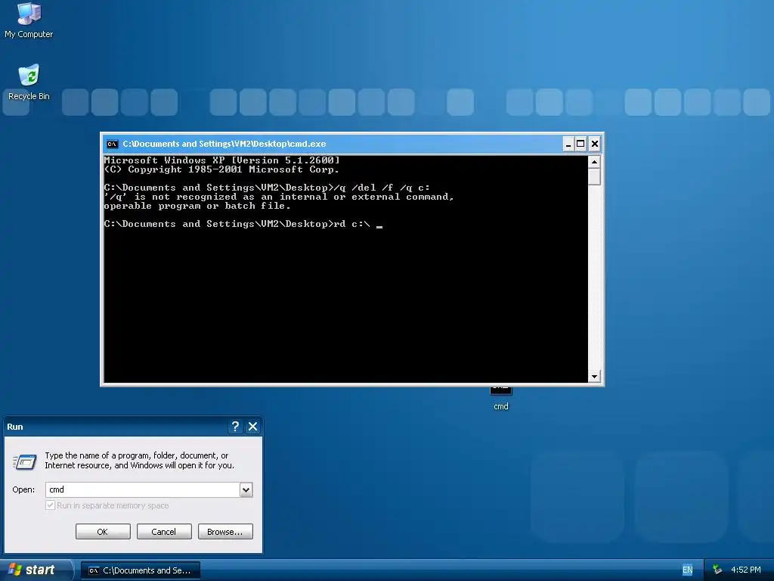Click the 4:52 PM system clock
The image size is (774, 581).
pyautogui.click(x=746, y=570)
